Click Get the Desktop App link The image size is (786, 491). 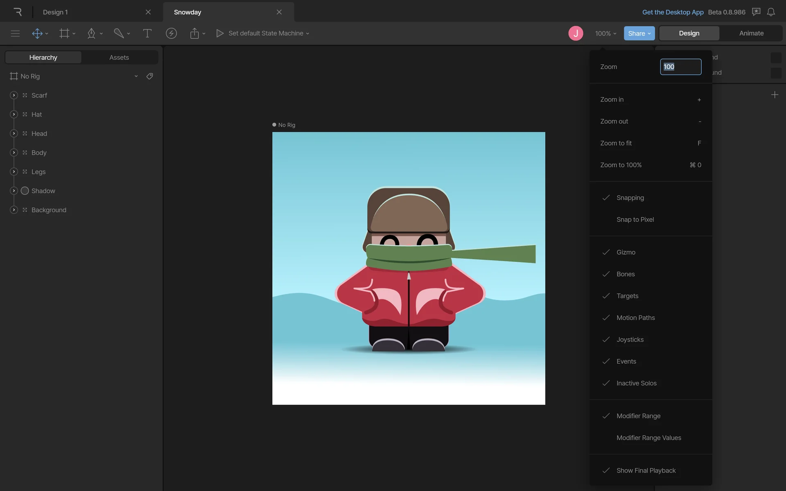coord(673,12)
